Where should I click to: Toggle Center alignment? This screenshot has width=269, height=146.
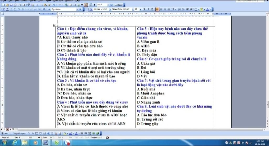[x=161, y=9]
